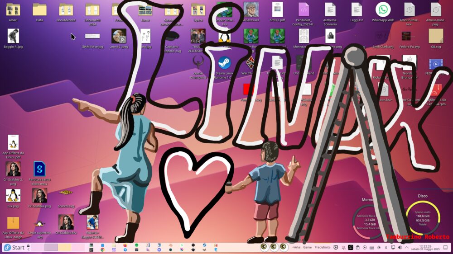Open the DocuIdentita folder
The height and width of the screenshot is (254, 453).
click(x=66, y=13)
